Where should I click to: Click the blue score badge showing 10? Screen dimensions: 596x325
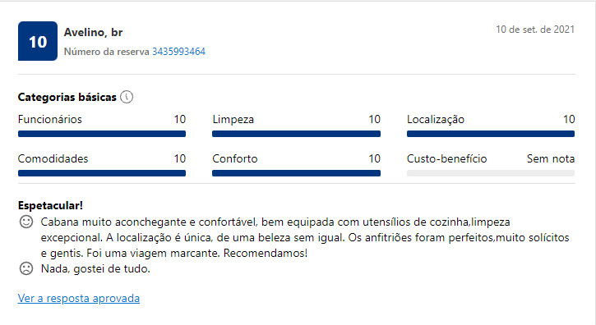(x=38, y=41)
